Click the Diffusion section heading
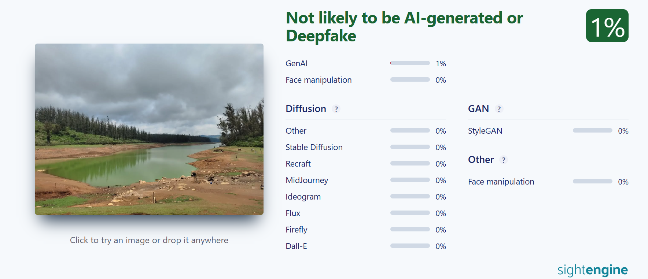 [x=306, y=109]
